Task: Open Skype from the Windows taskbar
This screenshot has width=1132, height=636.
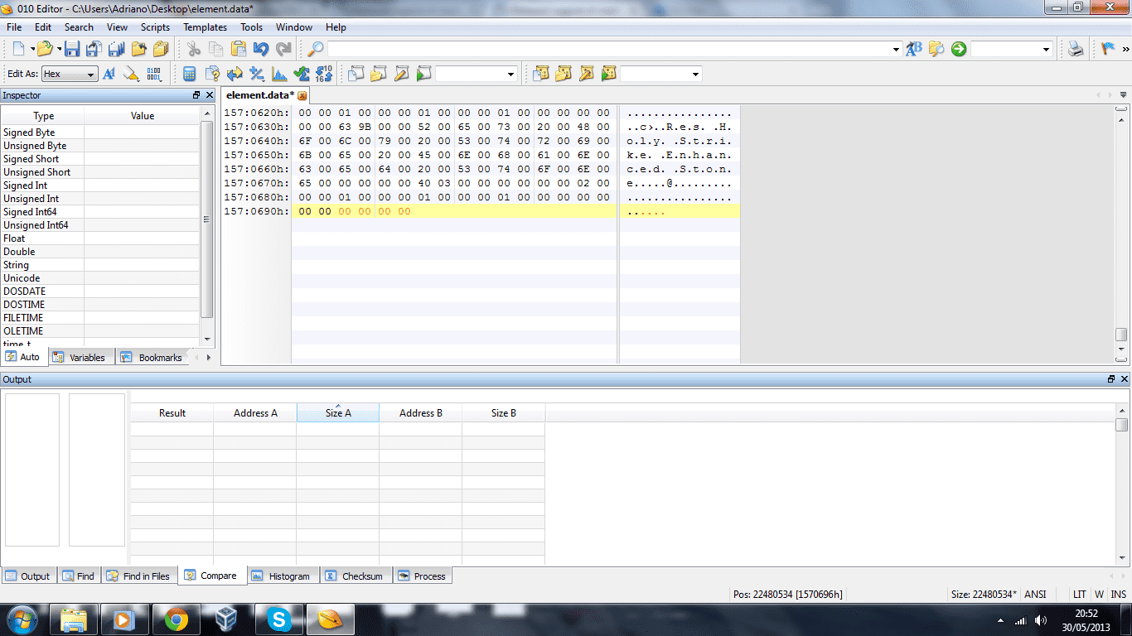Action: pos(278,619)
